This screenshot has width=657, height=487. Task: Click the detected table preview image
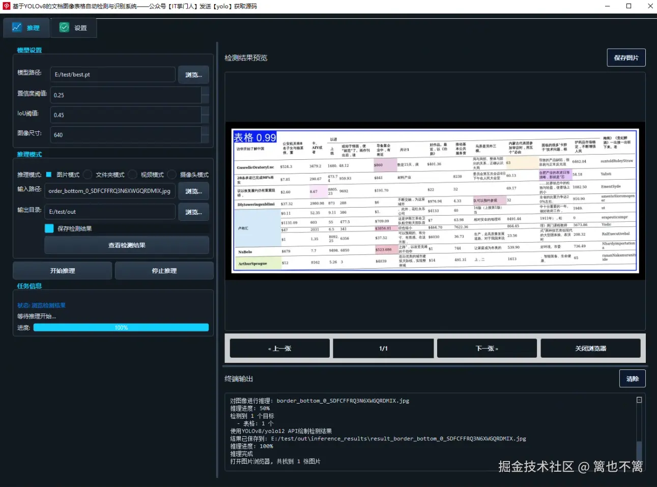pos(435,201)
